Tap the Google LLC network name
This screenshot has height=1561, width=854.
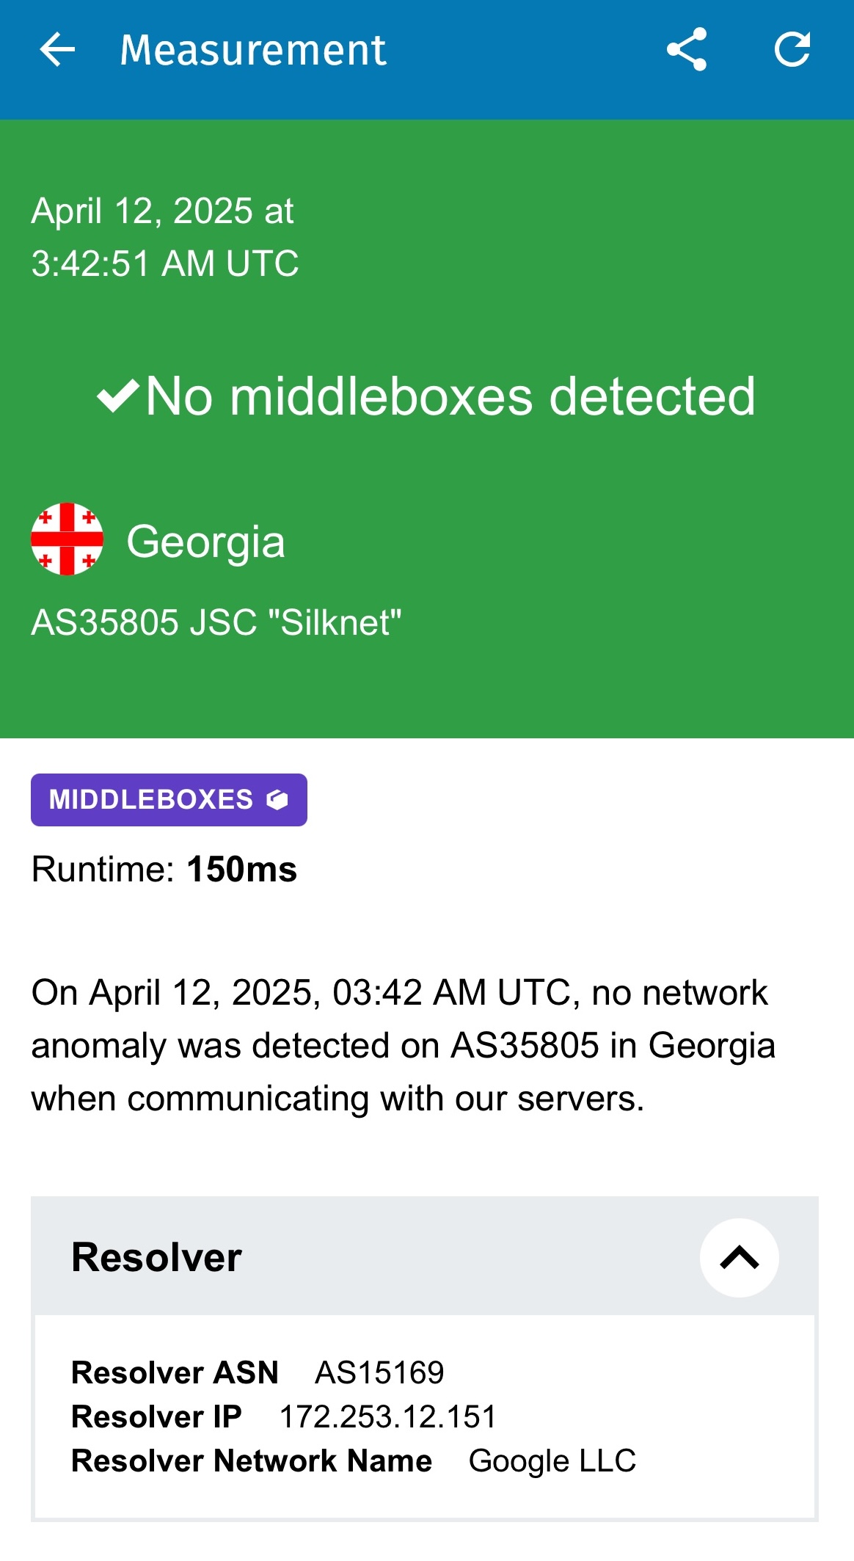(x=552, y=1460)
